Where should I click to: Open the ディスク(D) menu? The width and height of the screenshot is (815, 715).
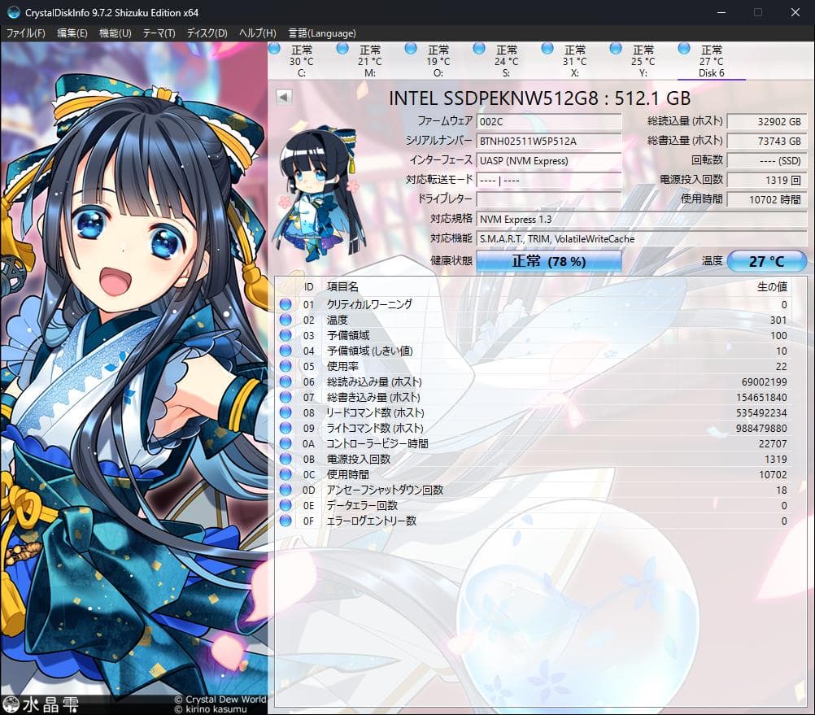coord(207,33)
